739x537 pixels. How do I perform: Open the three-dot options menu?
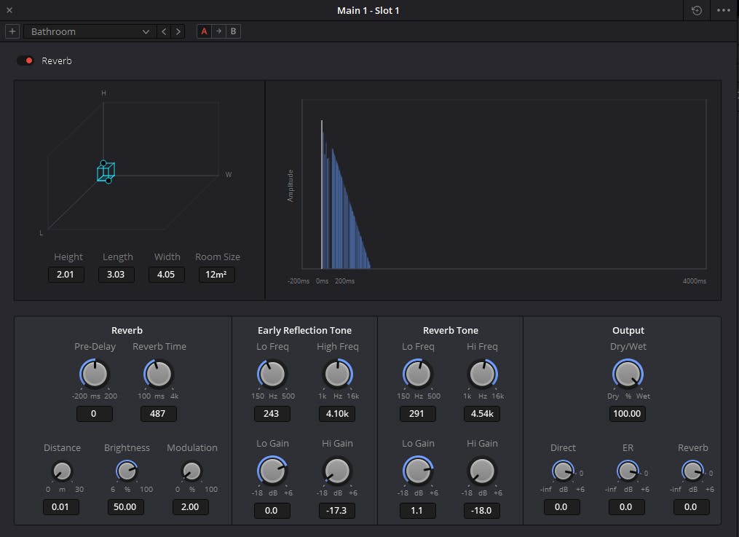pyautogui.click(x=724, y=10)
